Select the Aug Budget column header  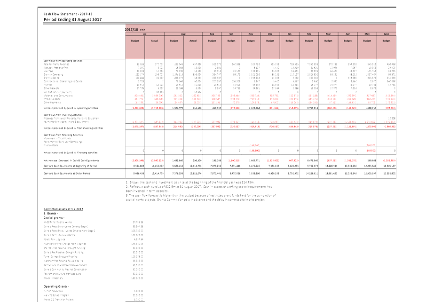click(x=174, y=41)
